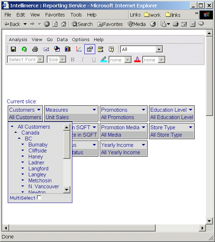Click the browser Media button
The image size is (215, 242).
tap(137, 24)
